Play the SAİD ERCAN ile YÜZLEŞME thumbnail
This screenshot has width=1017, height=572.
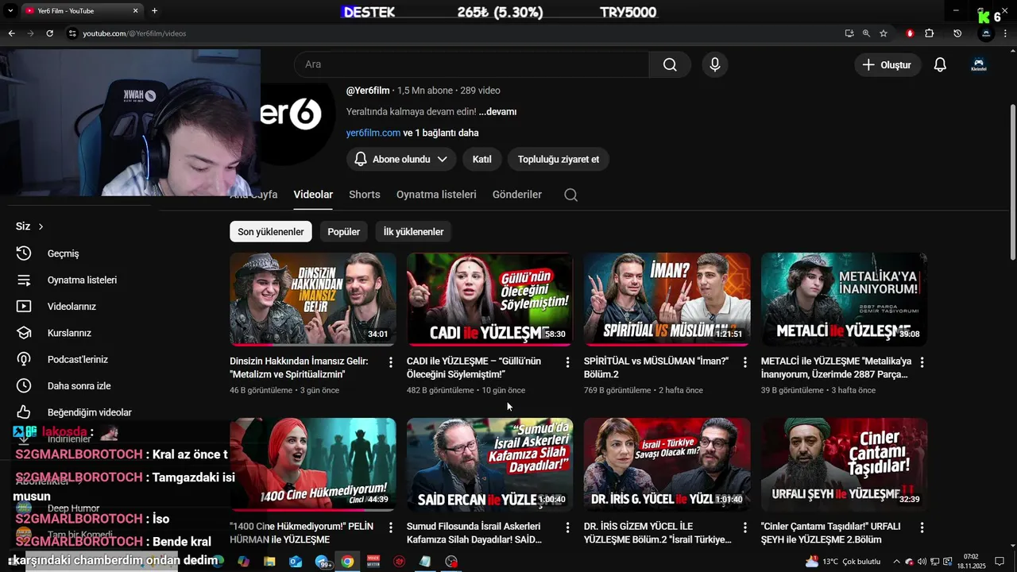(x=490, y=464)
